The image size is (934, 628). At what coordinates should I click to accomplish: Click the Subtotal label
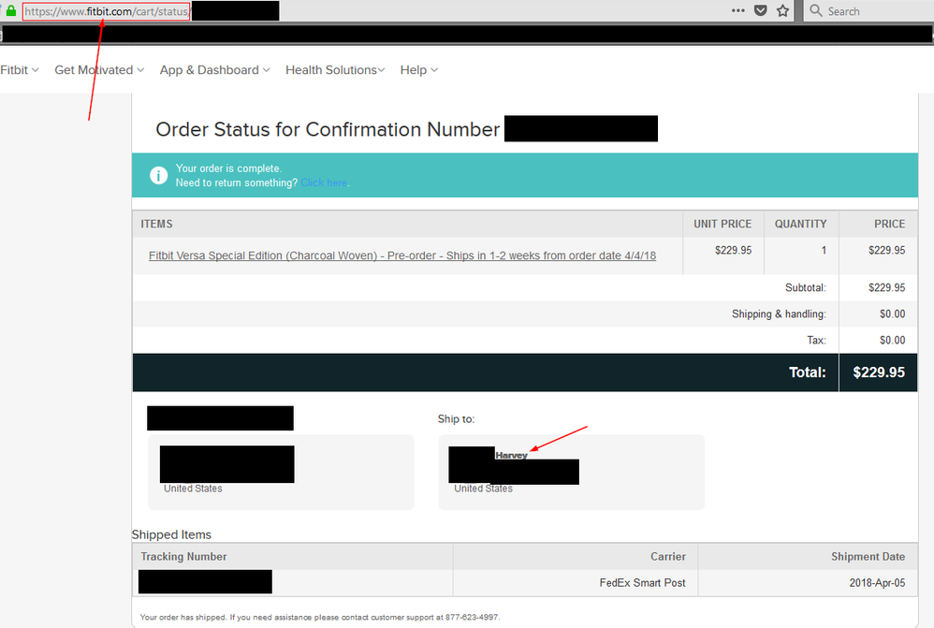pyautogui.click(x=806, y=287)
